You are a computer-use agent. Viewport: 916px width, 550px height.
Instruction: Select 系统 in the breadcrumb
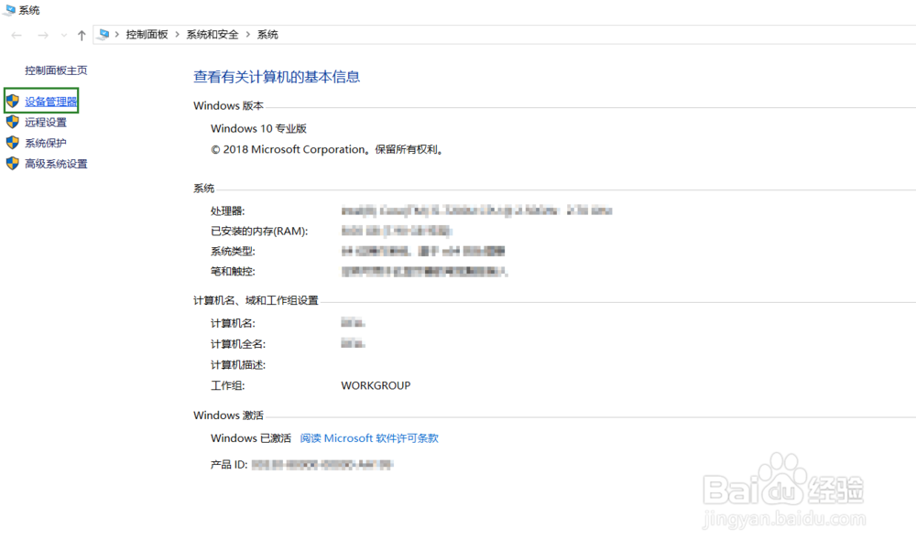click(267, 35)
